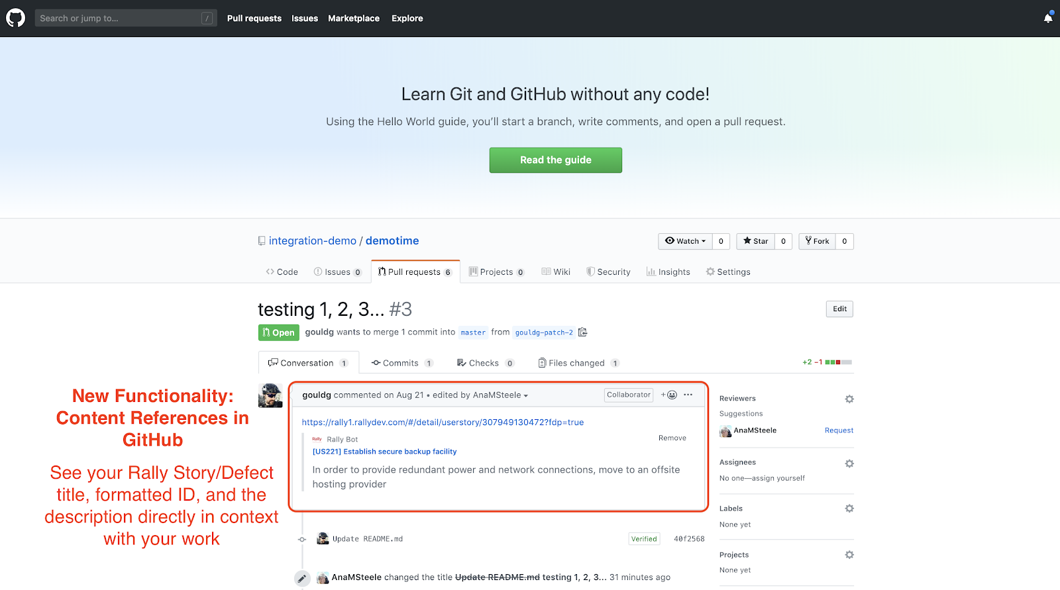This screenshot has height=590, width=1060.
Task: Open the US221 Establish secure backup facility link
Action: click(x=384, y=452)
